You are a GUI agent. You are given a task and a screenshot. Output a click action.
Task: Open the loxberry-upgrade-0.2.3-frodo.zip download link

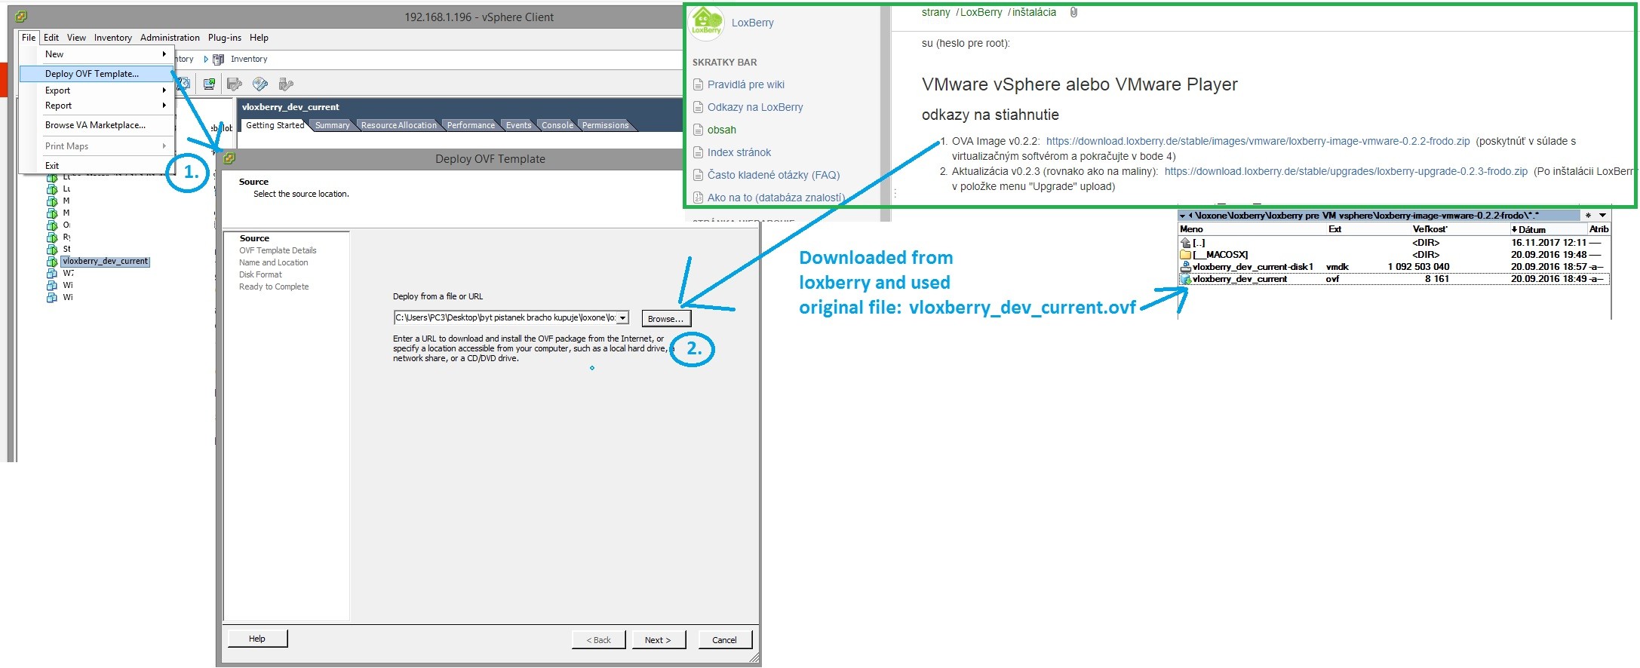click(1346, 171)
